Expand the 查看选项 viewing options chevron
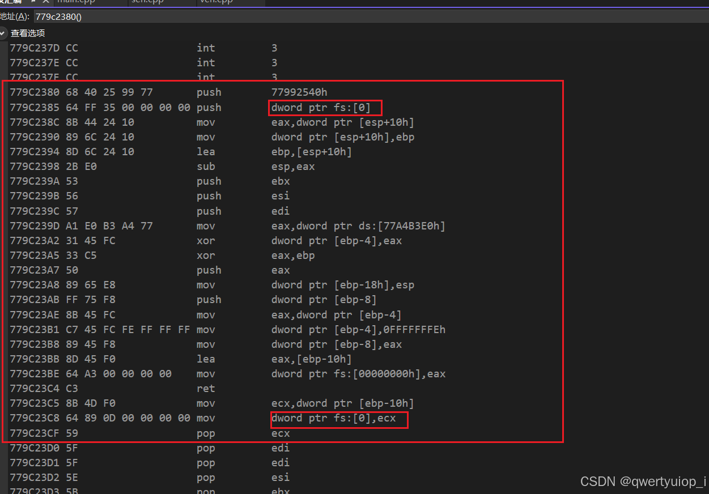The width and height of the screenshot is (709, 494). (x=3, y=33)
